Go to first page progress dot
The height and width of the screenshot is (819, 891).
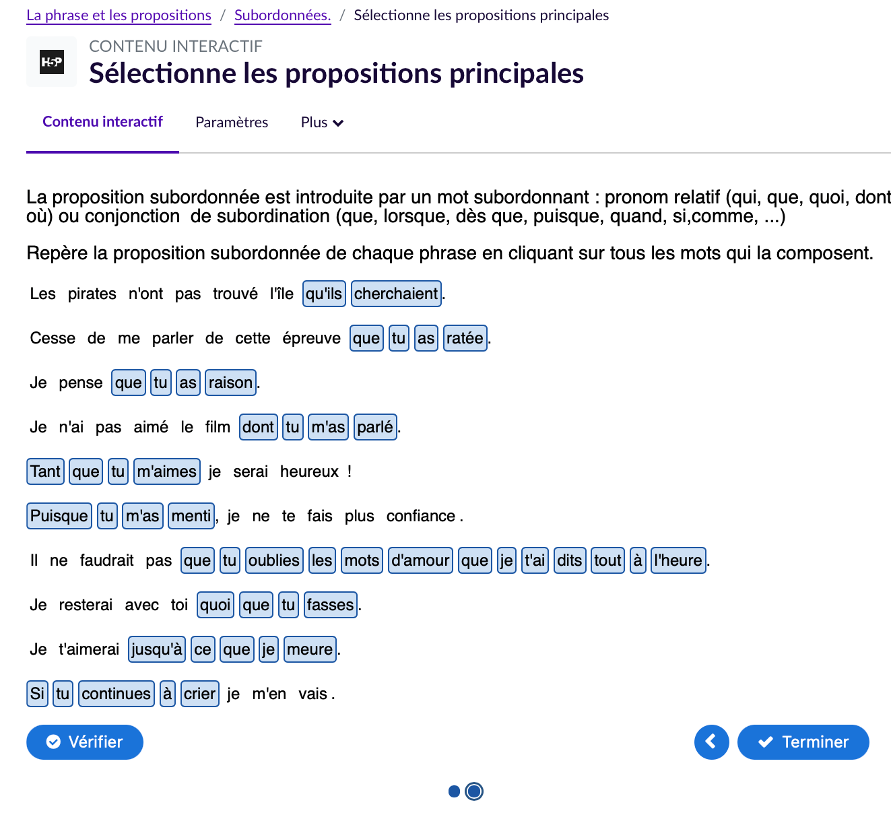[454, 791]
